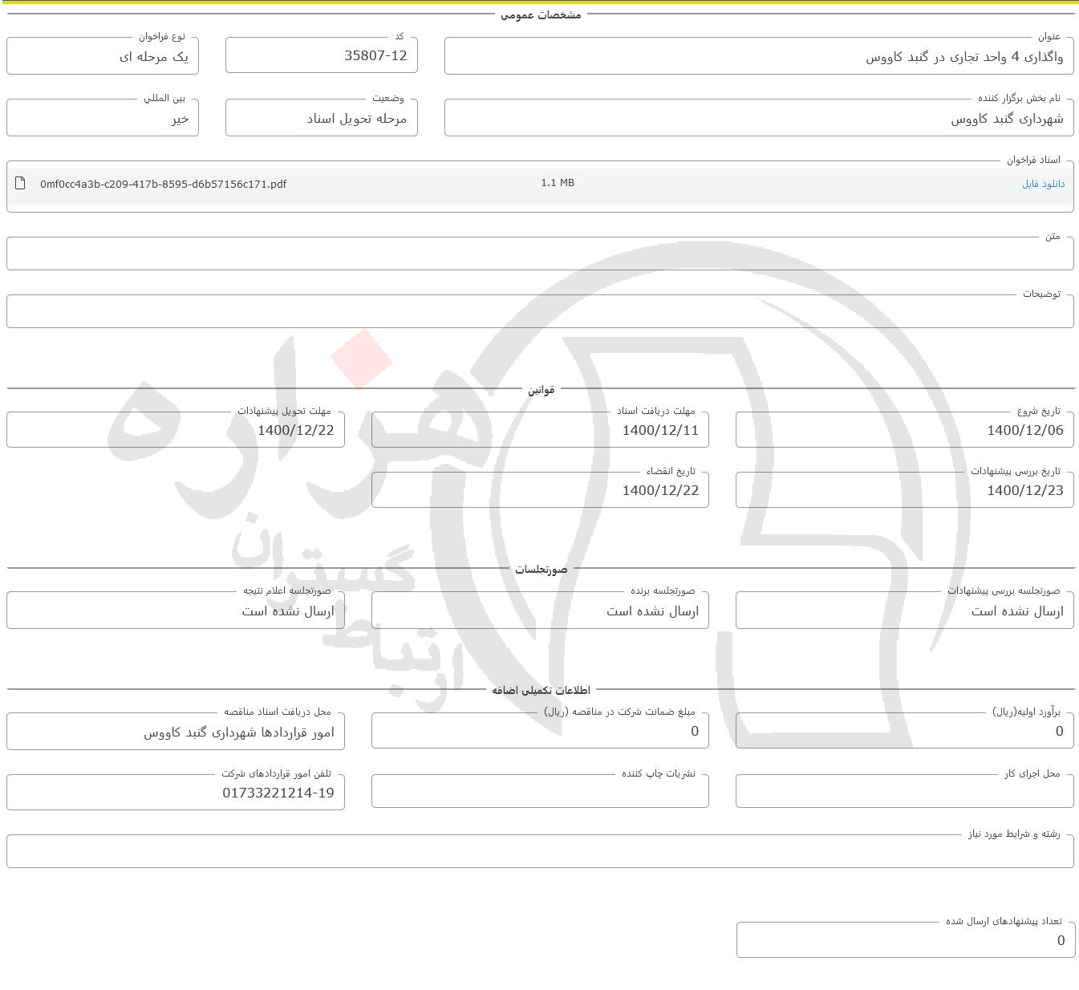
Task: Collapse the قوانین section header
Action: tap(541, 391)
